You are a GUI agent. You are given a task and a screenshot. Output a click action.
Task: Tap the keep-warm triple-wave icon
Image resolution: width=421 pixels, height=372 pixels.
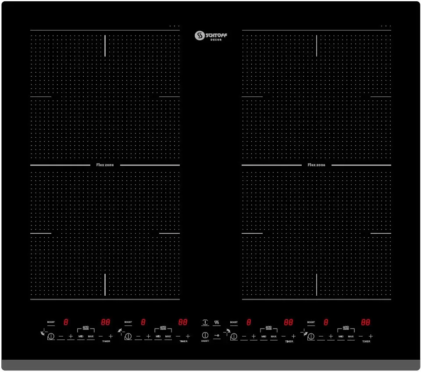coord(216,321)
